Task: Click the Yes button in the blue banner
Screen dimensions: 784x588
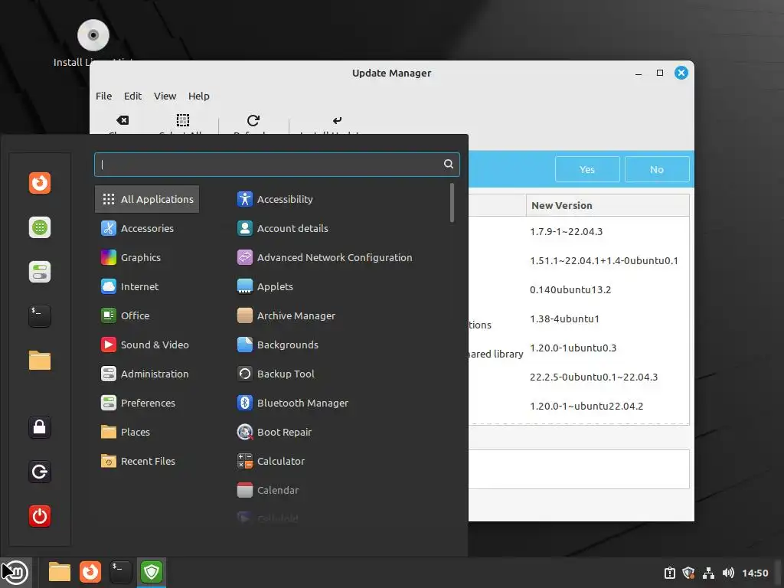Action: pos(587,169)
